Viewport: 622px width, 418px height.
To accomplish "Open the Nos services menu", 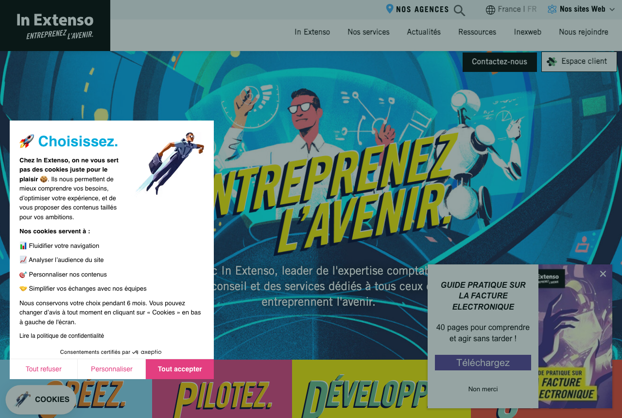I will pos(368,32).
